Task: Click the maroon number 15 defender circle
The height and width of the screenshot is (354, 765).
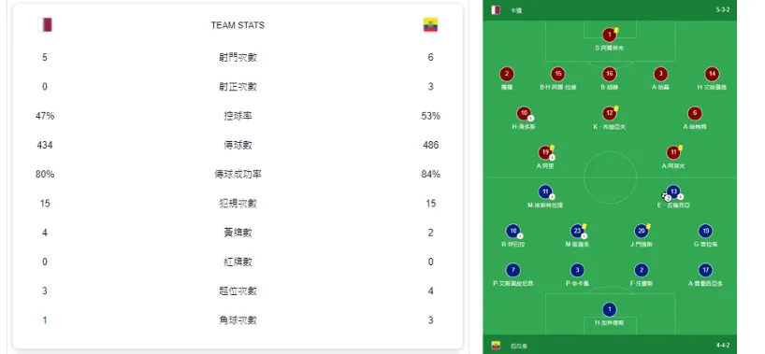Action: [x=558, y=74]
